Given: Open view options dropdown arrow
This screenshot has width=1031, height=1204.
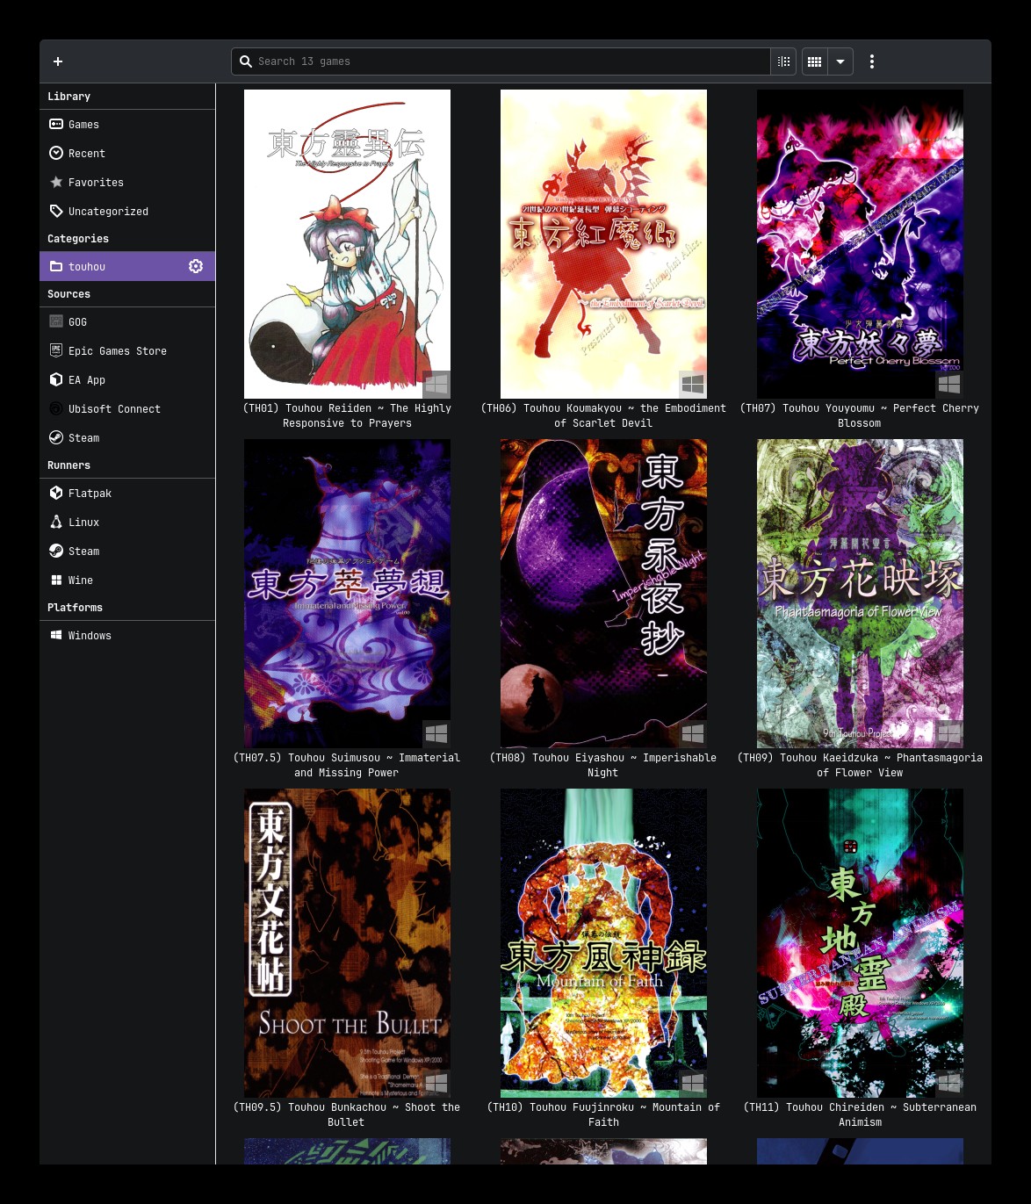Looking at the screenshot, I should pos(840,61).
